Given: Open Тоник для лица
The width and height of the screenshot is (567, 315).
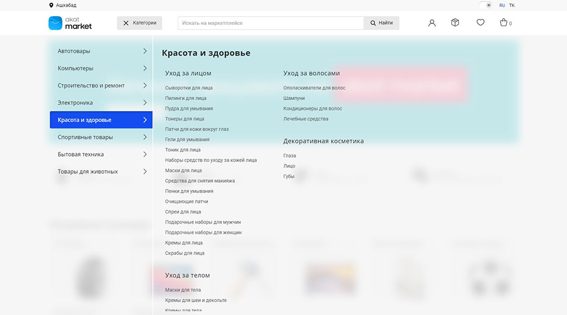Looking at the screenshot, I should click(183, 149).
